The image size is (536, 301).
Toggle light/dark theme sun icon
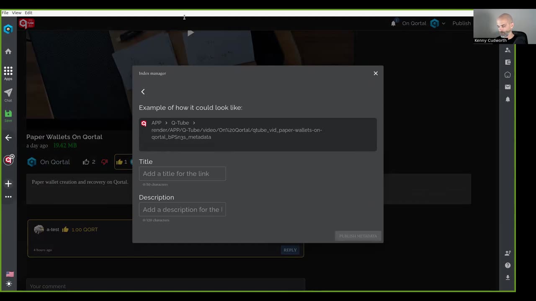tap(9, 284)
